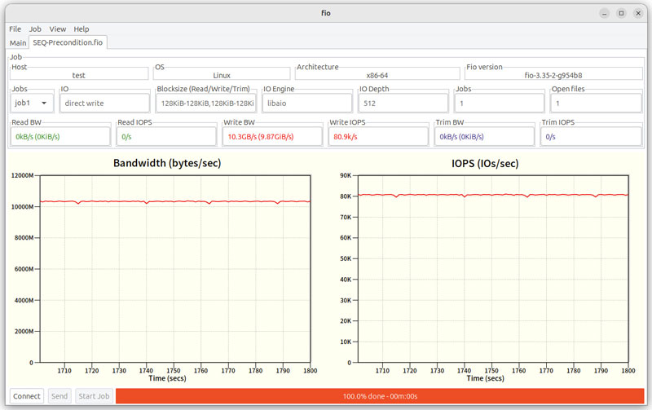
Task: Click the IO Depth 512 field
Action: click(403, 104)
